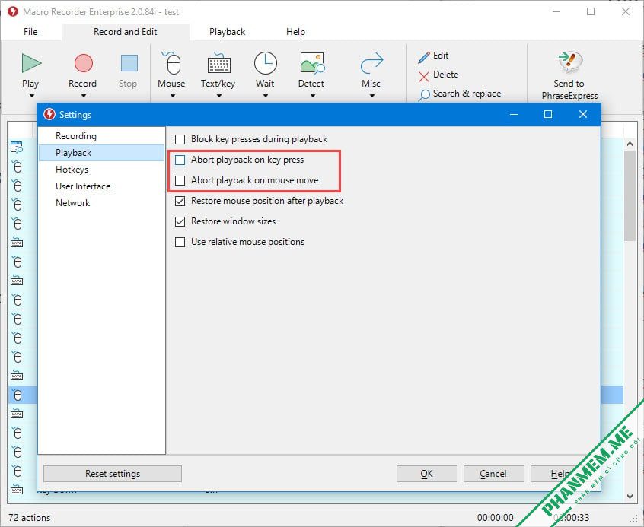Enable Block key presses during playback
This screenshot has height=527, width=644.
tap(180, 140)
